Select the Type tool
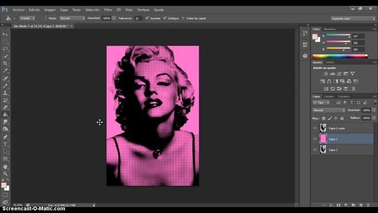378x213 pixels. click(5, 144)
